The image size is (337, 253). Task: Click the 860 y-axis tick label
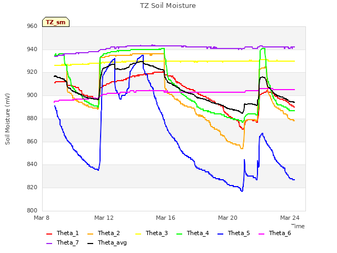pyautogui.click(x=32, y=142)
